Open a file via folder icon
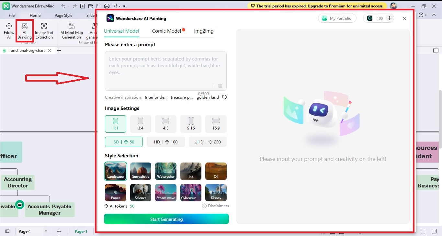The width and height of the screenshot is (442, 236). 91,6
